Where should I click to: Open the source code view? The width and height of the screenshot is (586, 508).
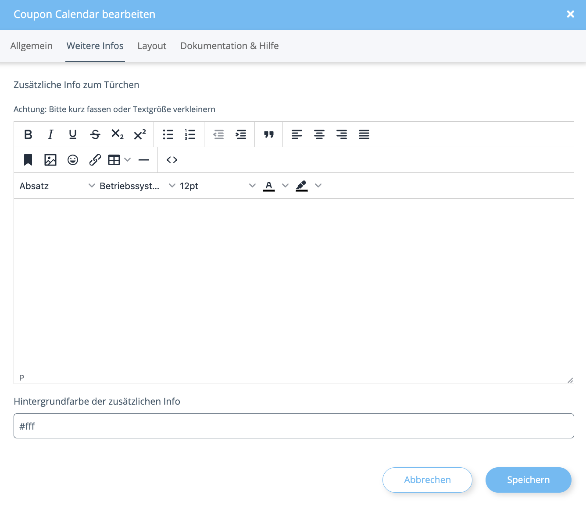[172, 160]
